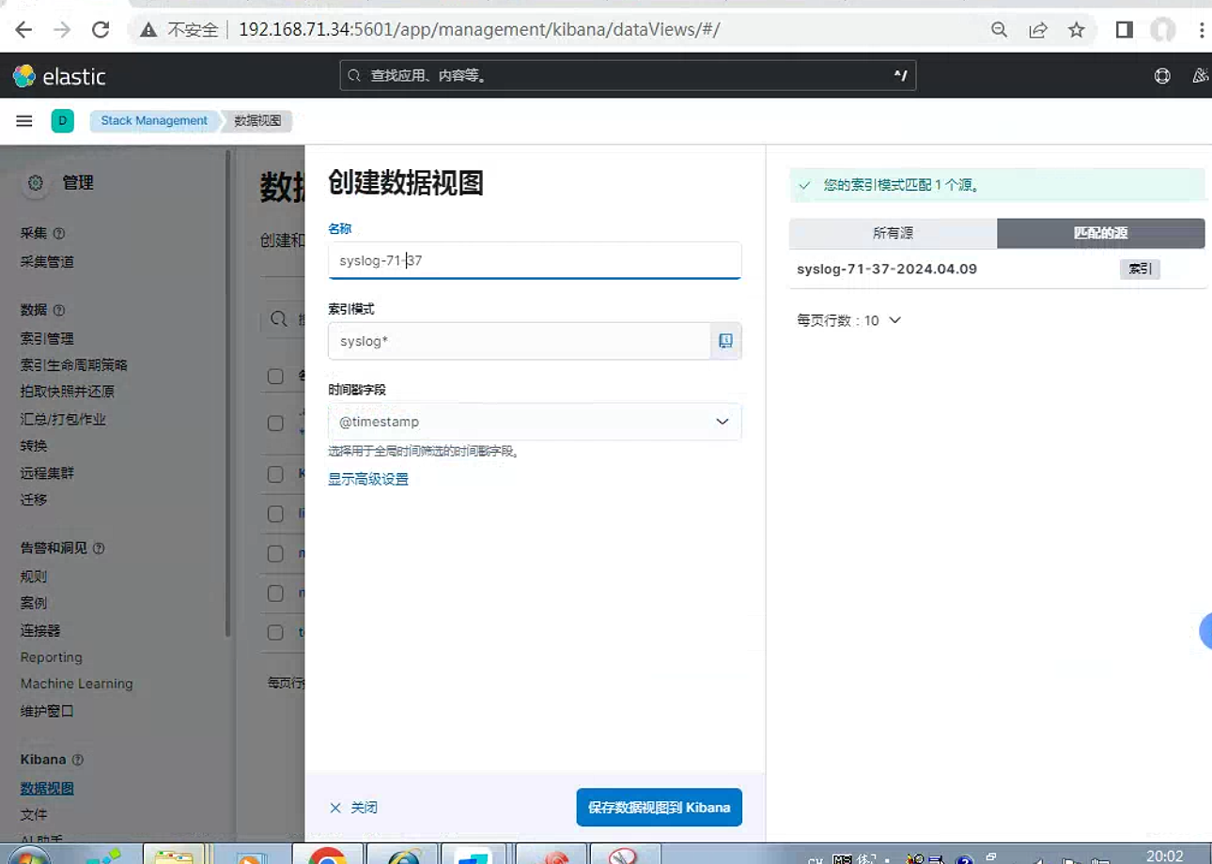Screen dimensions: 1212x864
Task: Open 连接器 in the sidebar
Action: pos(40,631)
